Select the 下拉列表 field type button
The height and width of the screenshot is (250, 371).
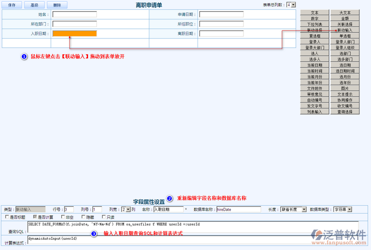(315, 24)
